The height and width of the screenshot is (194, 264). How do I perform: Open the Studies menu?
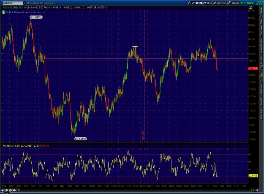click(234, 3)
